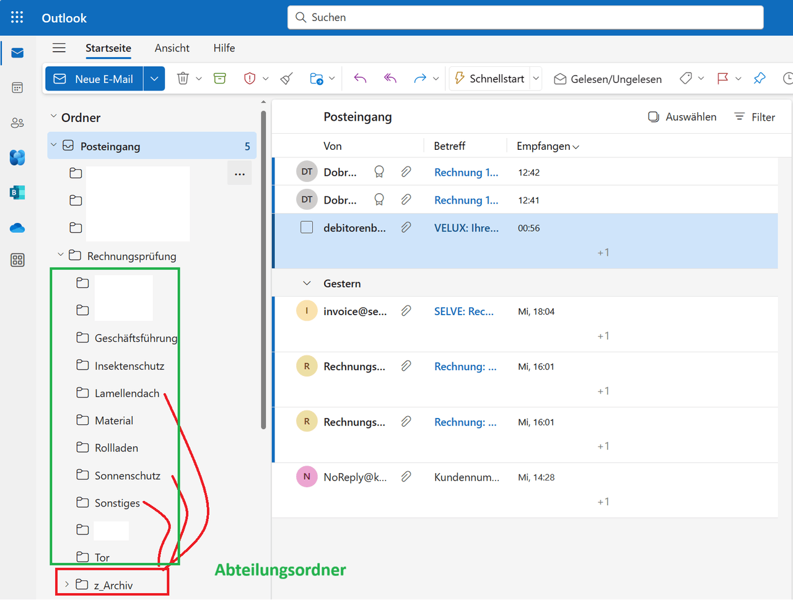The height and width of the screenshot is (600, 793).
Task: Open the Neue E-Mail dropdown arrow
Action: pos(154,79)
